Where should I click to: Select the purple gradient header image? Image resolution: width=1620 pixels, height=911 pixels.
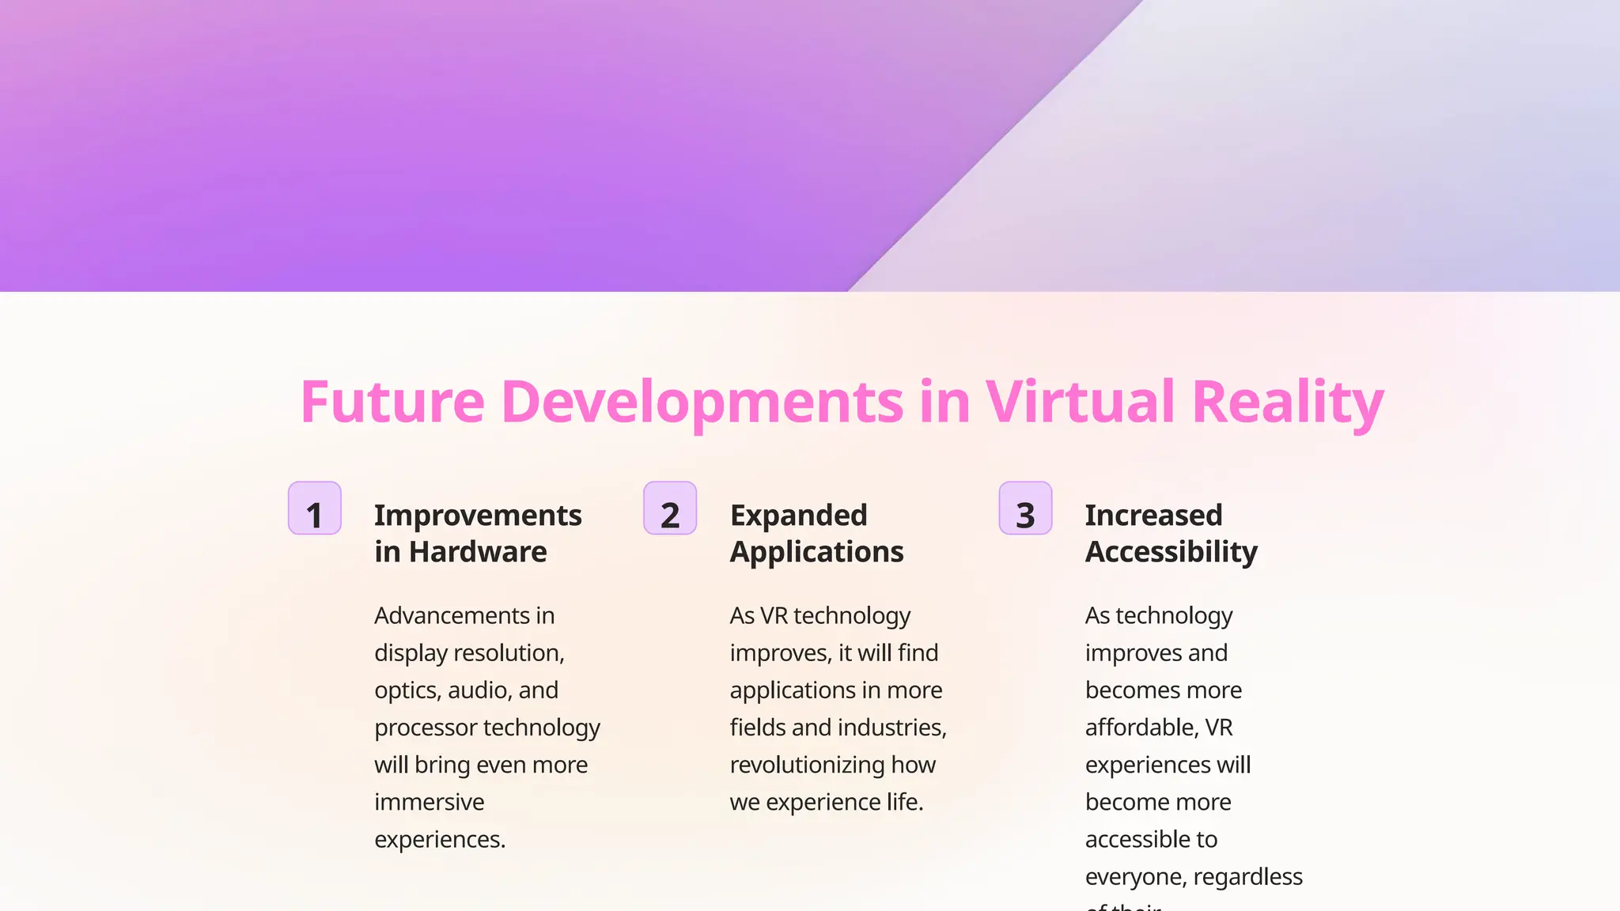810,146
